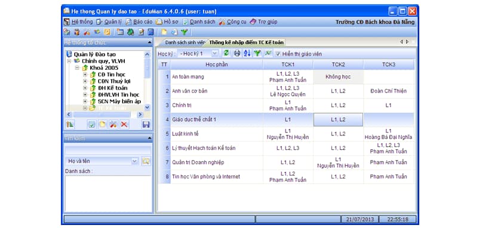
Task: Click the TCK2 column header
Action: click(338, 64)
